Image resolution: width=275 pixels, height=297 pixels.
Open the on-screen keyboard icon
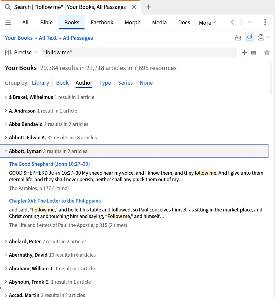click(x=253, y=53)
